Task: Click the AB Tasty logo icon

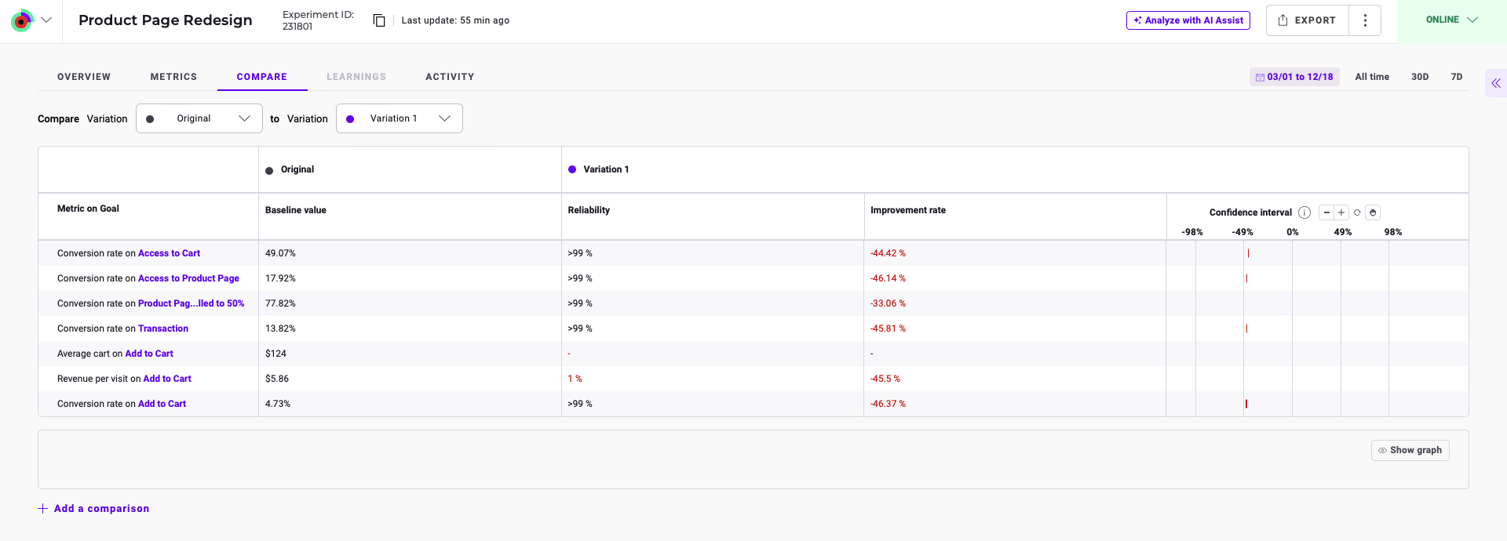Action: (22, 20)
